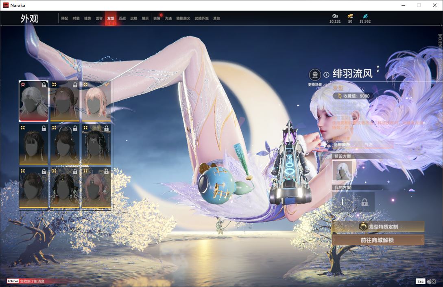Open 发型特质定制 customization
The height and width of the screenshot is (287, 443).
(378, 227)
